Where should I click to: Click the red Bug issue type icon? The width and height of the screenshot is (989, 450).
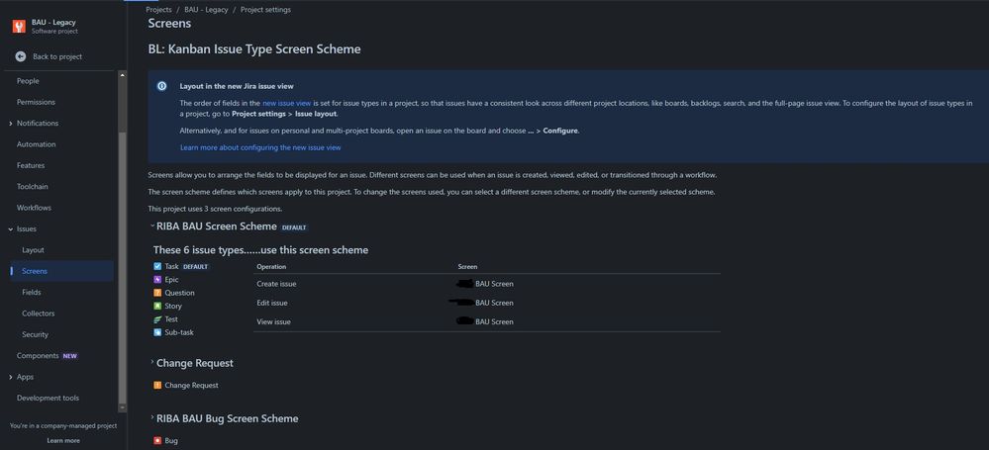pos(157,440)
